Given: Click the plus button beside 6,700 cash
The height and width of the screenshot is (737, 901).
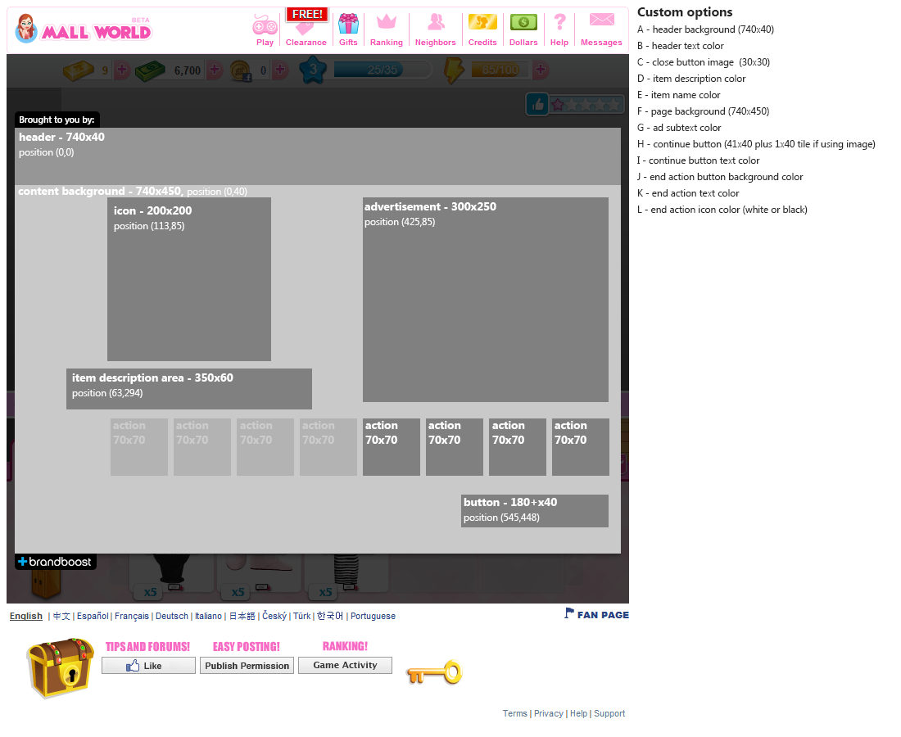Looking at the screenshot, I should point(215,70).
